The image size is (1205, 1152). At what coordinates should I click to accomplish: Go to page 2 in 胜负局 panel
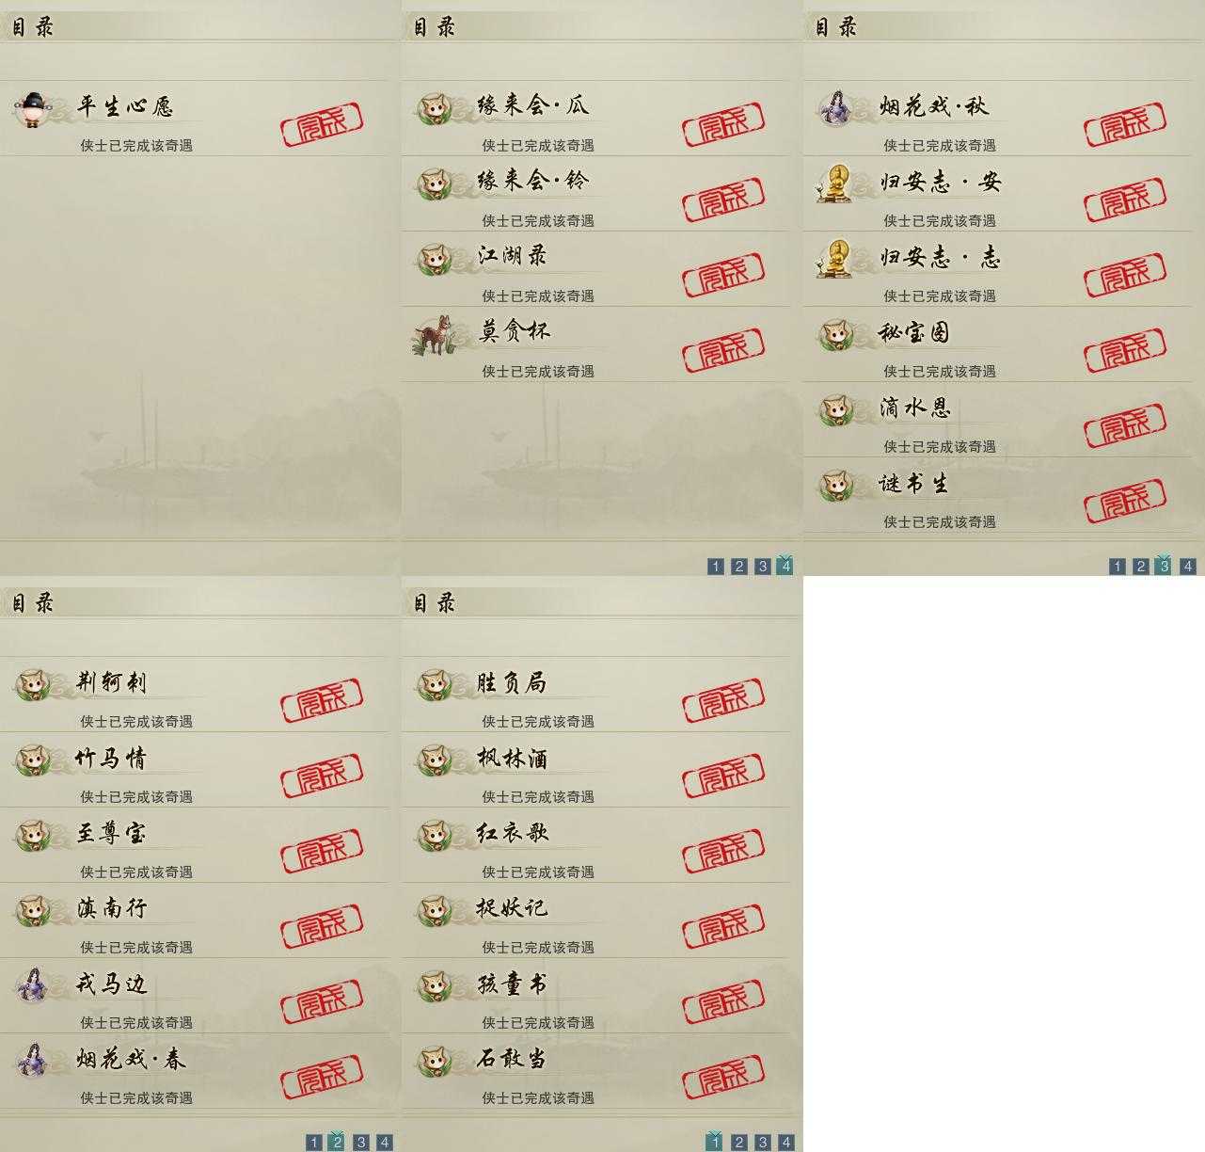tap(739, 1143)
